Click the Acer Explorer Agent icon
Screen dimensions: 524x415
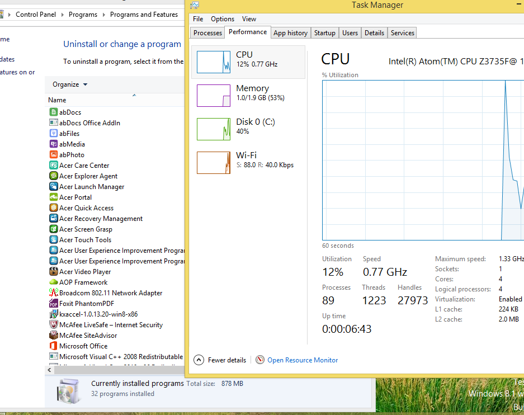(54, 176)
